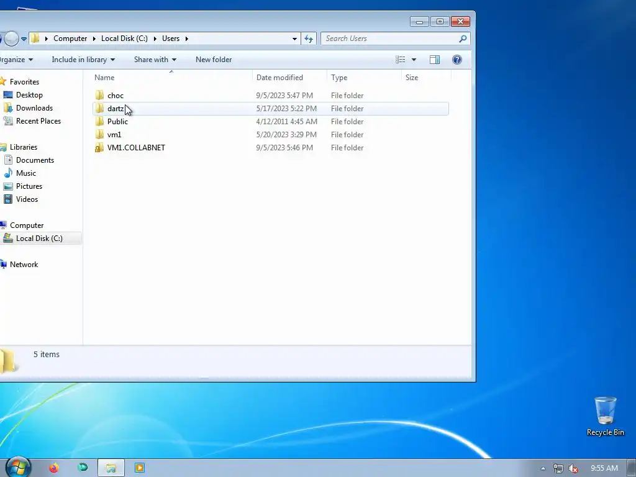Click the Help question mark icon

(x=457, y=60)
